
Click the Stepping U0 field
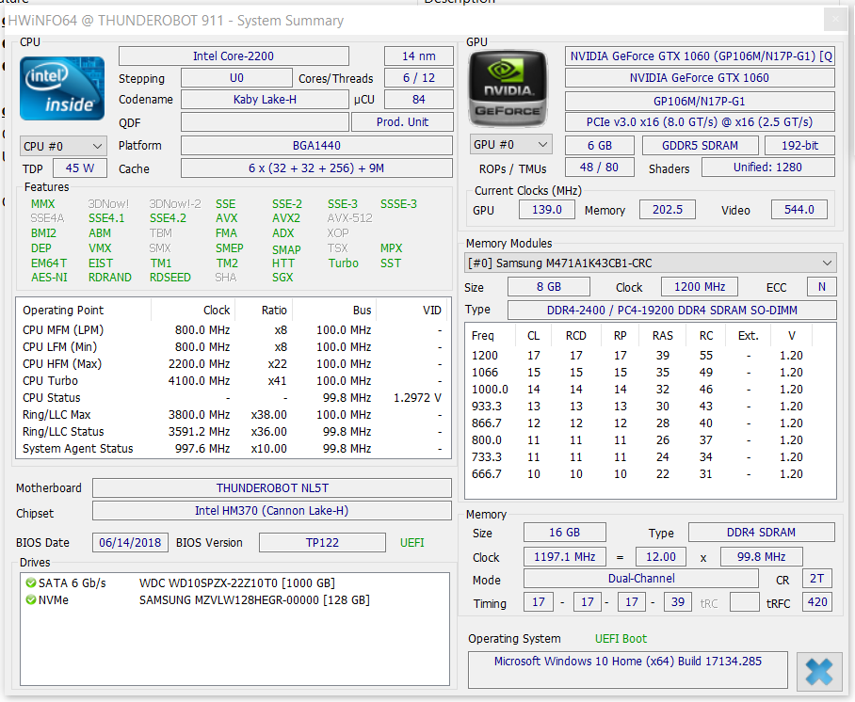236,78
